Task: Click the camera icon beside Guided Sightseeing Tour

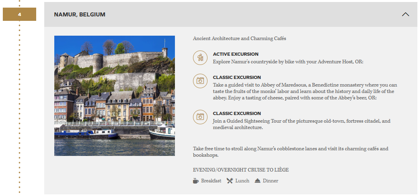Action: click(200, 117)
